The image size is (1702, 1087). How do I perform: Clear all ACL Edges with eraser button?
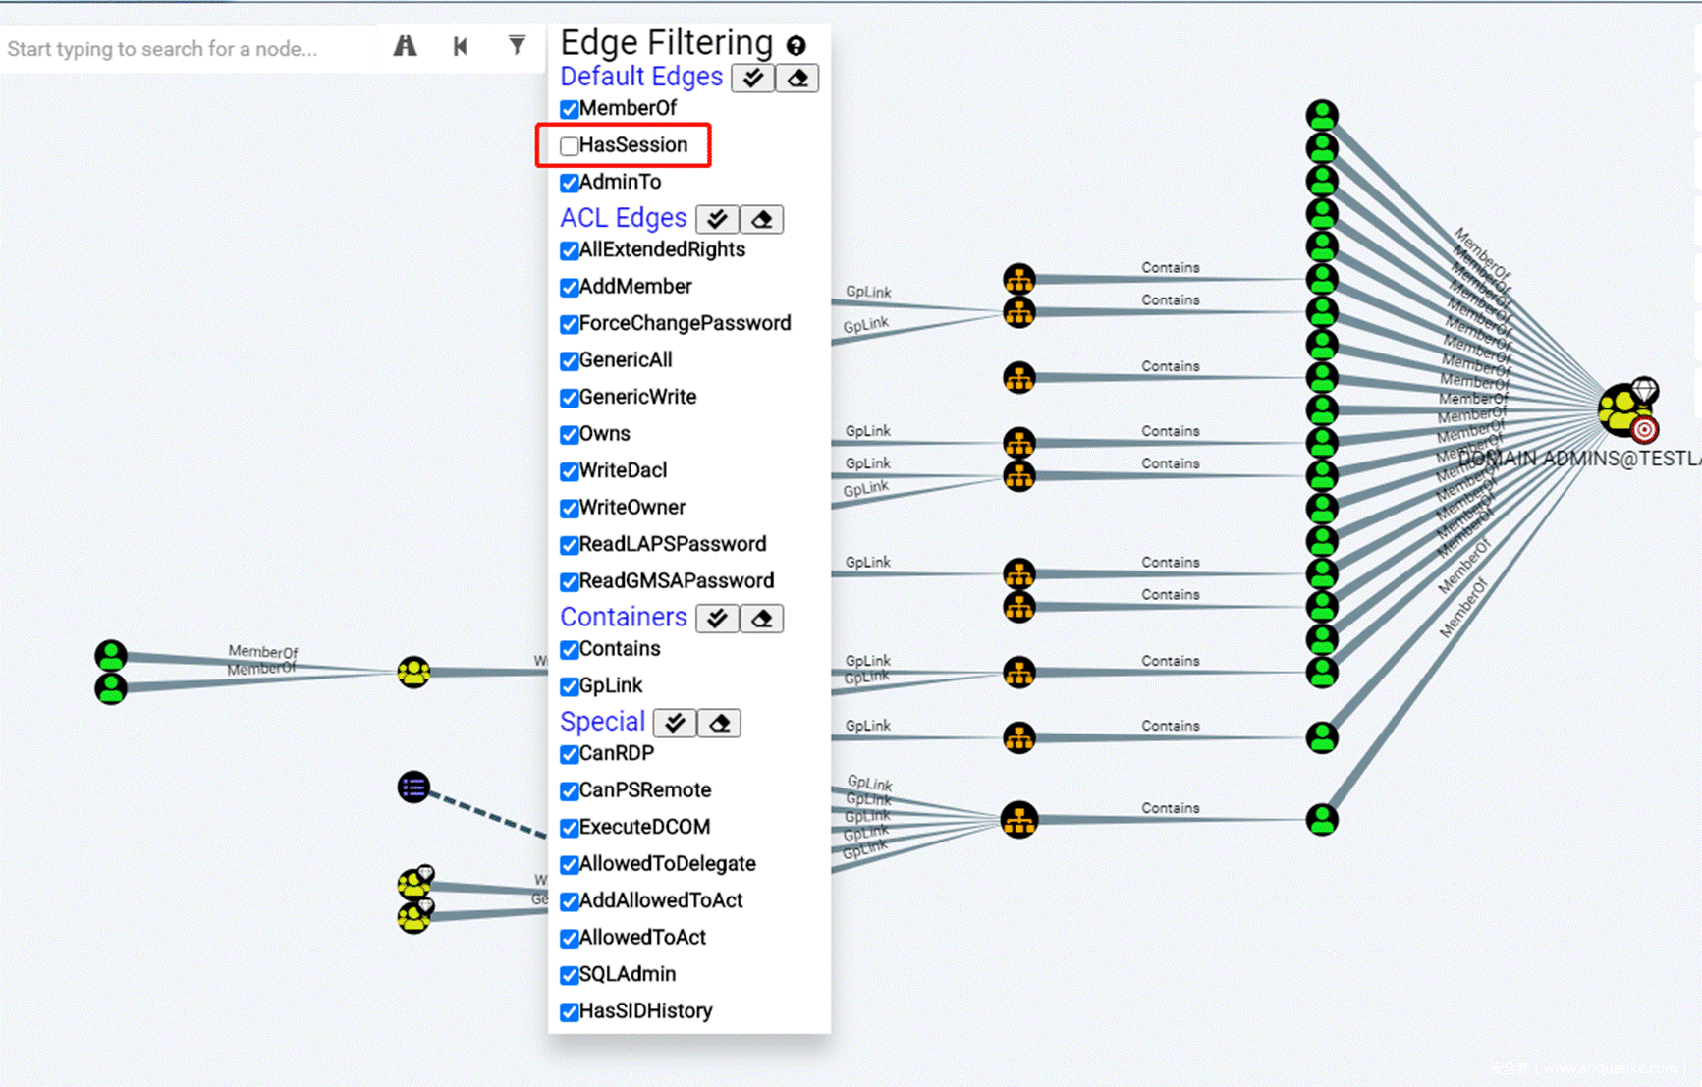click(762, 219)
